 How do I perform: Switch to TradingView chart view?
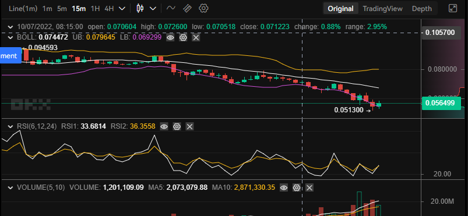(x=383, y=9)
